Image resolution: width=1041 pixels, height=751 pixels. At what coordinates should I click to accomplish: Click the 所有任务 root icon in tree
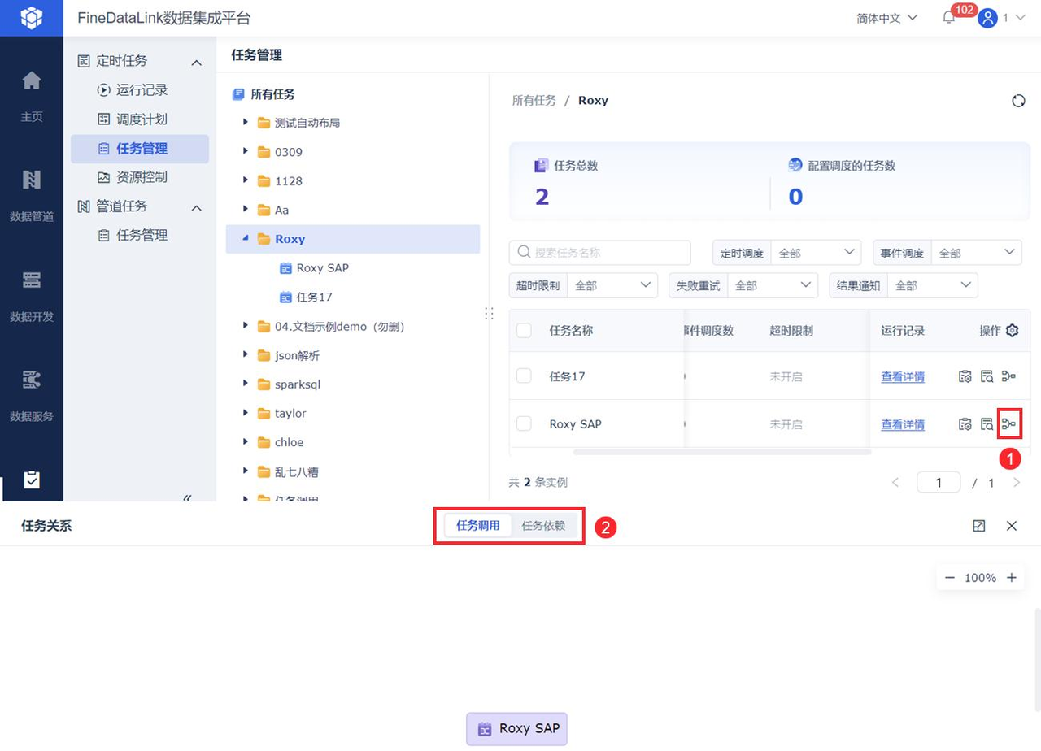pyautogui.click(x=238, y=94)
